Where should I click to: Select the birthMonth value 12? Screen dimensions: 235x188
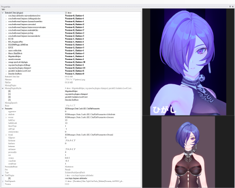pos(66,123)
